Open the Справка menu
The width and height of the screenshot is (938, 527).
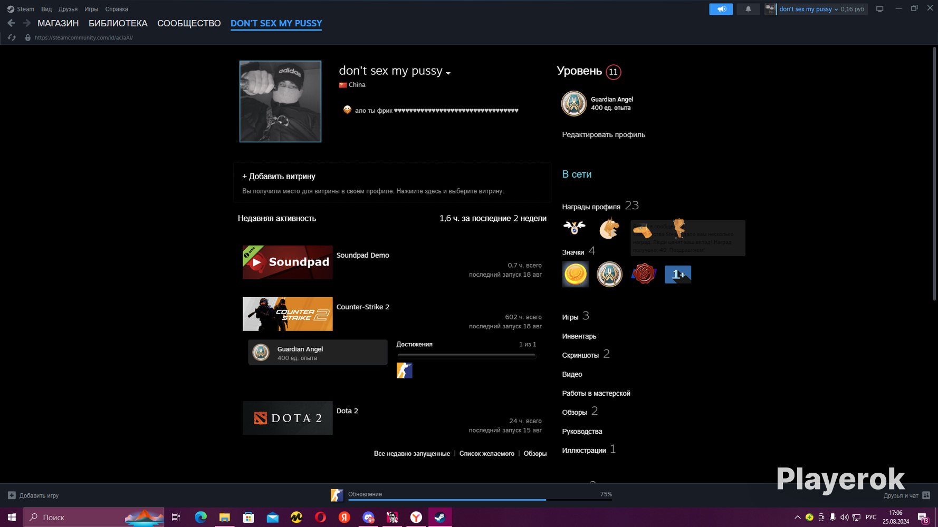coord(117,9)
